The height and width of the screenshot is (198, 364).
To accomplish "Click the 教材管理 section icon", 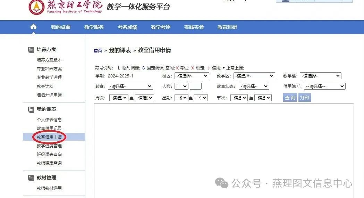I will point(31,178).
